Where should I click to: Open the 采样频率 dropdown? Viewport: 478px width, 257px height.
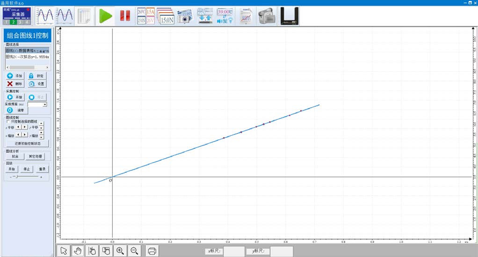45,104
